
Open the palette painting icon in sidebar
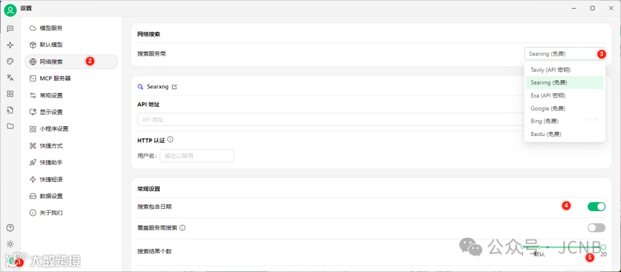coord(10,61)
